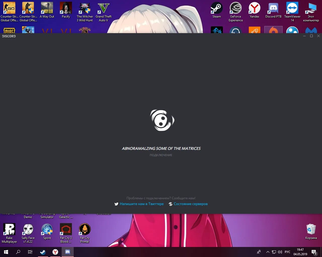Click the Sally Face v1.4.22 shortcut
This screenshot has height=257, width=322.
(x=28, y=233)
